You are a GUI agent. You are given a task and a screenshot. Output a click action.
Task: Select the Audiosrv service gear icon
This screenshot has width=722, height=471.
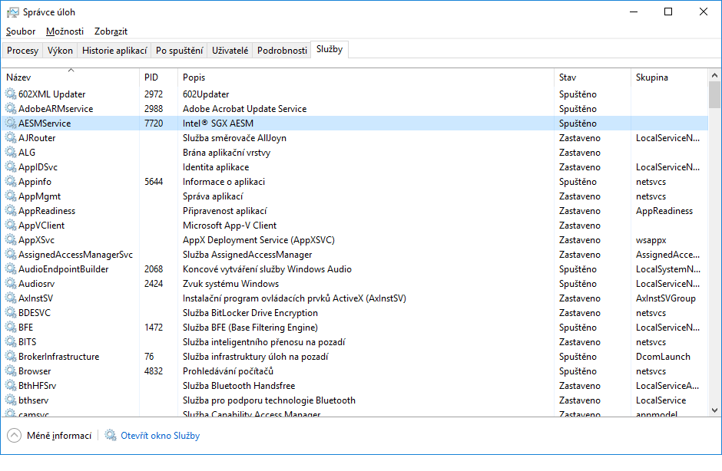(x=11, y=284)
